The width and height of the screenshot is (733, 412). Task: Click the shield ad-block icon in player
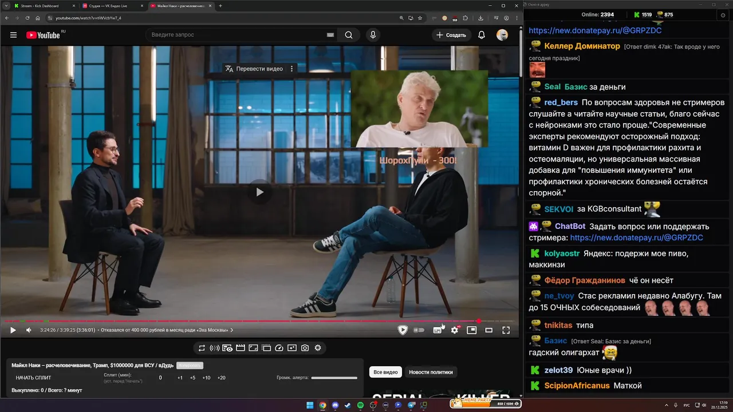[403, 330]
